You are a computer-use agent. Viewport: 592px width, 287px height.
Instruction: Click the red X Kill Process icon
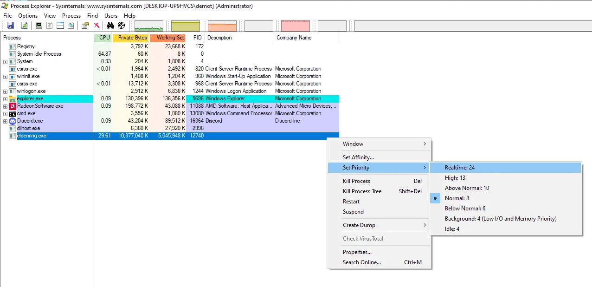pos(97,26)
